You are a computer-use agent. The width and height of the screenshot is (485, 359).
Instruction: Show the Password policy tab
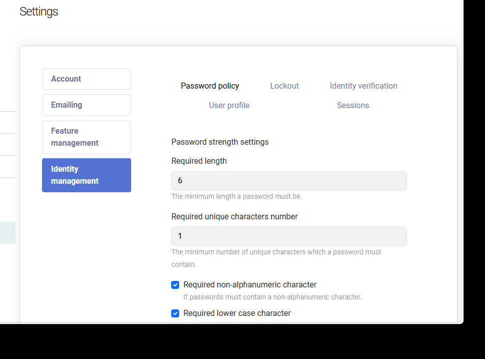[210, 86]
